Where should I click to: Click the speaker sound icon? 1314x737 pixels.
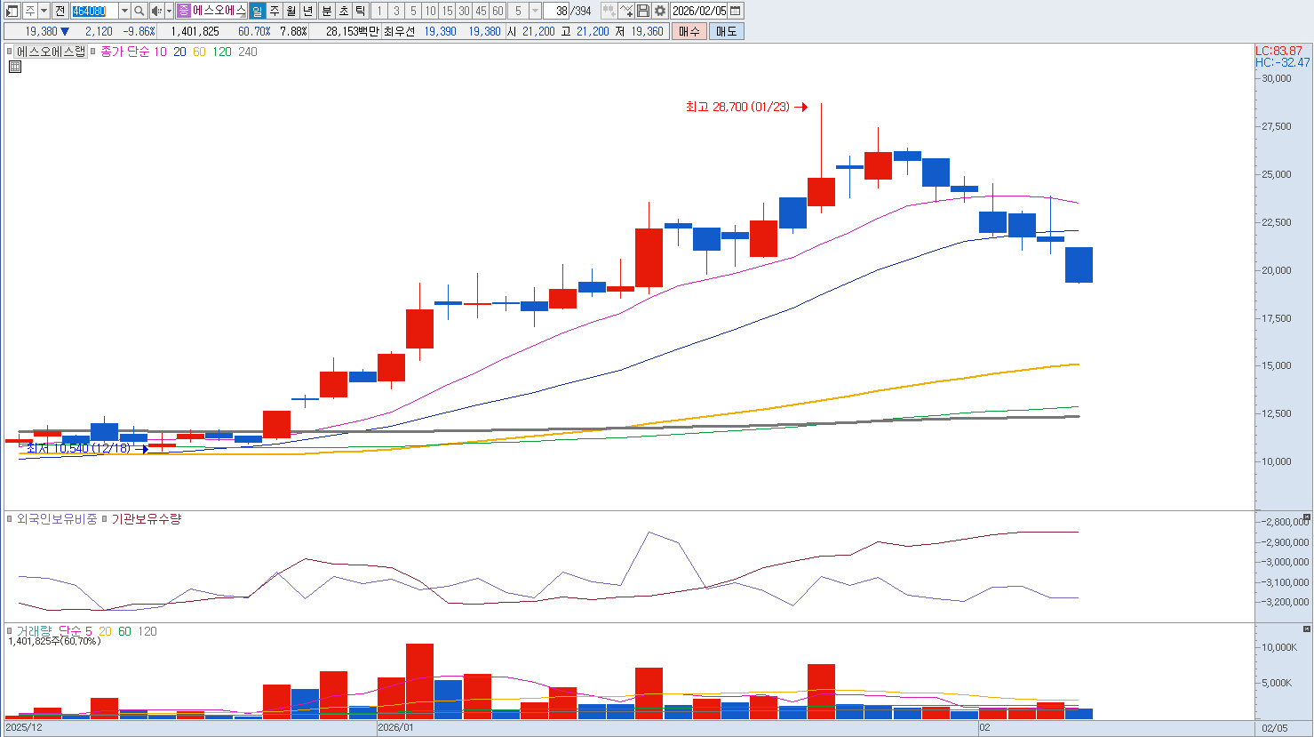tap(156, 11)
